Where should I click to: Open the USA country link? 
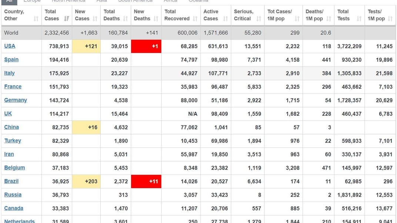click(10, 46)
